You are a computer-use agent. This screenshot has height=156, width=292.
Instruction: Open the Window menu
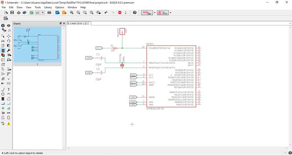[72, 8]
